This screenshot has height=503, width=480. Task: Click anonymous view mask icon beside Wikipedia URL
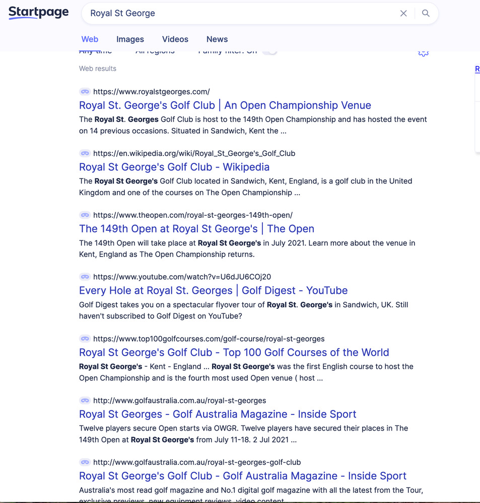pos(85,153)
